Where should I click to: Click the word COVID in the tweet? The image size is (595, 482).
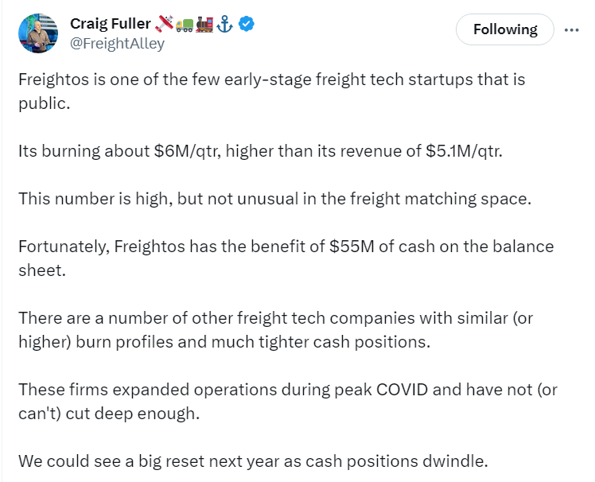pos(402,390)
